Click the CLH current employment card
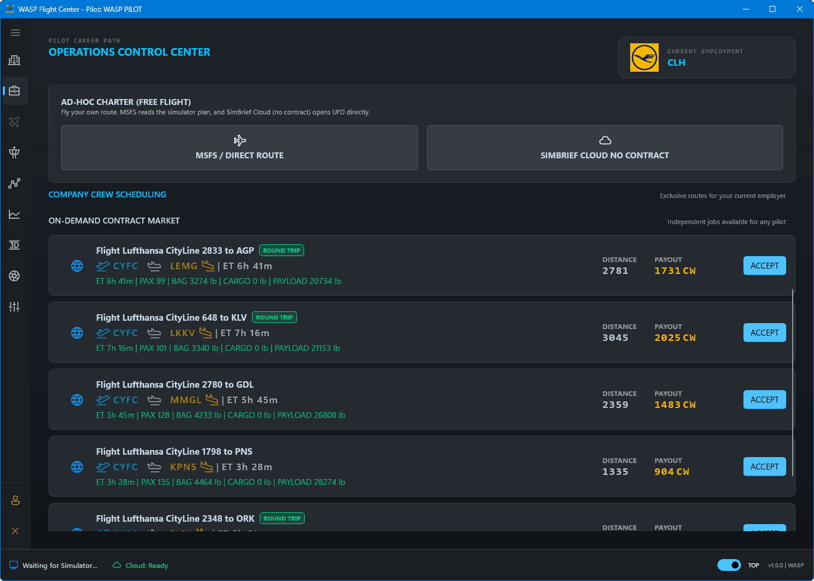This screenshot has height=581, width=814. point(707,58)
